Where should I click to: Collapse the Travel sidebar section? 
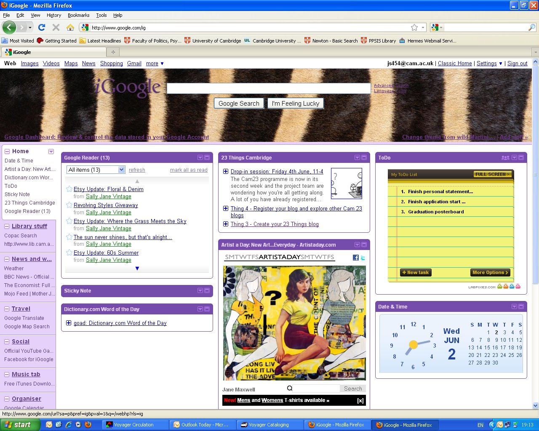7,309
